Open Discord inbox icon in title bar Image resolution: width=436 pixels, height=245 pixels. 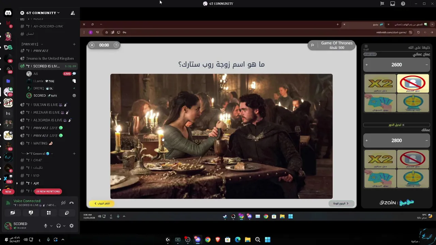tap(392, 3)
